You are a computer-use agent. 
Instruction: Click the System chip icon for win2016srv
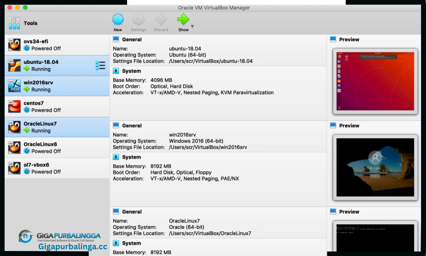click(x=116, y=157)
